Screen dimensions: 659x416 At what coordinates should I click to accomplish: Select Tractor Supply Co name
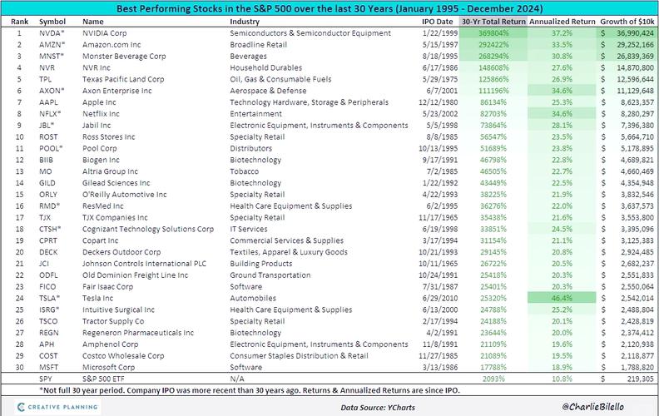pos(113,321)
